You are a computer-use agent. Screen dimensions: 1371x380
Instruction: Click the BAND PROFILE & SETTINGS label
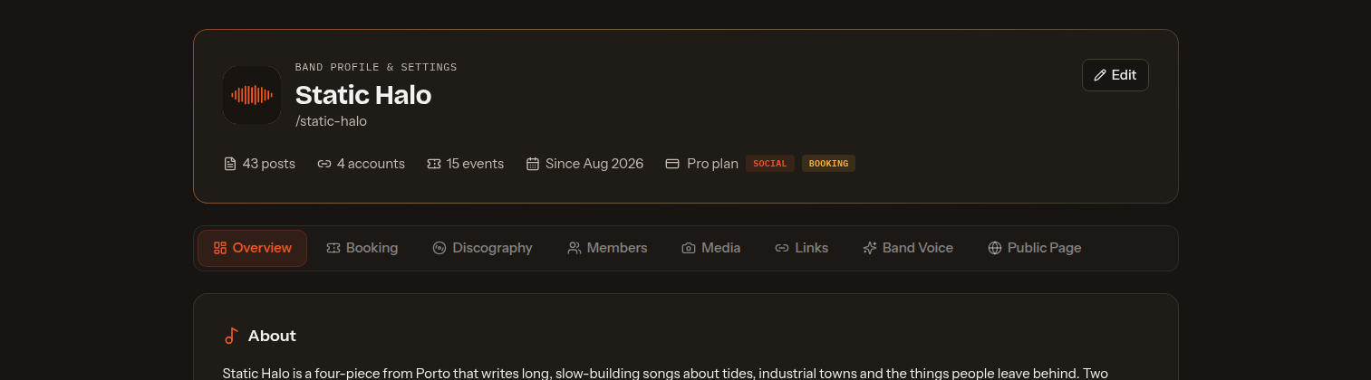coord(376,67)
